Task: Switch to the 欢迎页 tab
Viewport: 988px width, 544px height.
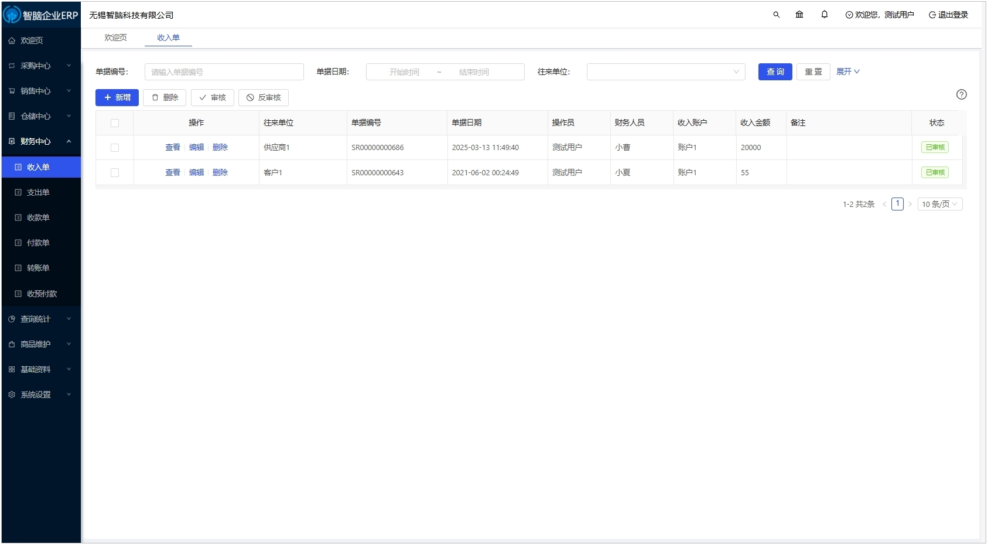Action: tap(115, 38)
